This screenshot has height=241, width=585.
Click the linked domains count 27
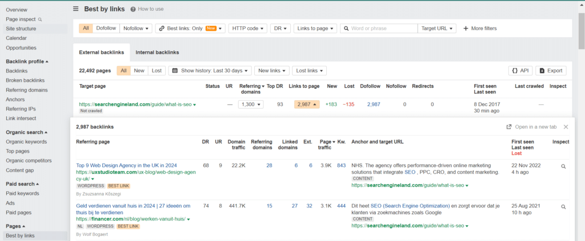point(295,206)
